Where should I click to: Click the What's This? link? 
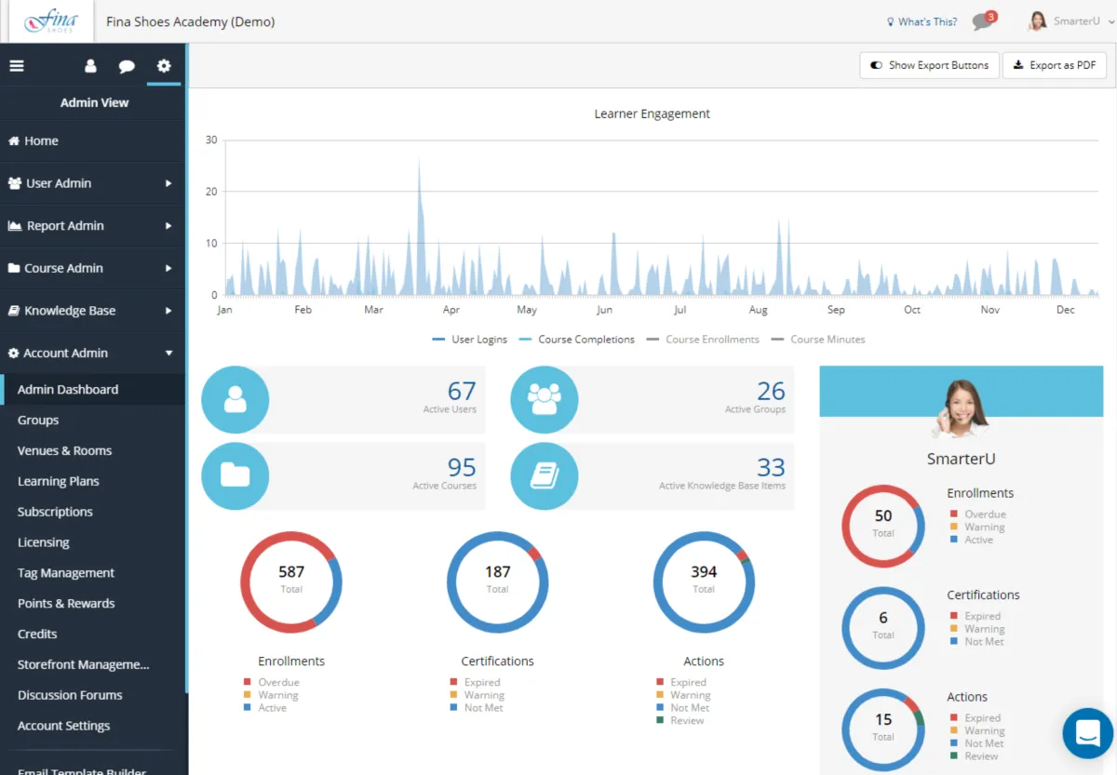coord(922,21)
